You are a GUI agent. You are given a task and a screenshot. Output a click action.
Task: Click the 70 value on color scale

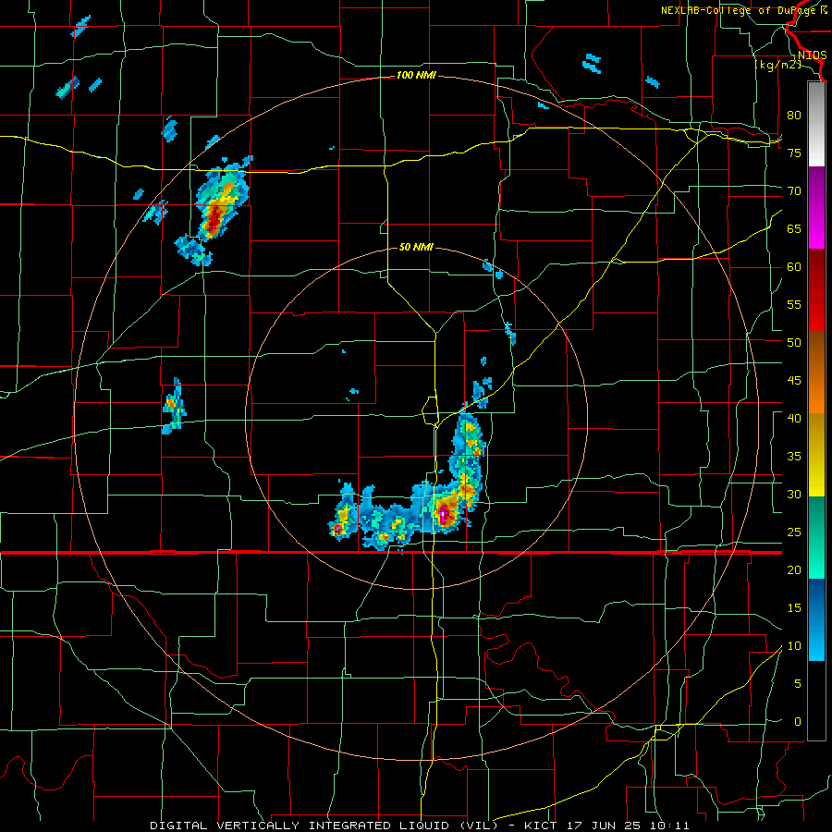point(794,191)
